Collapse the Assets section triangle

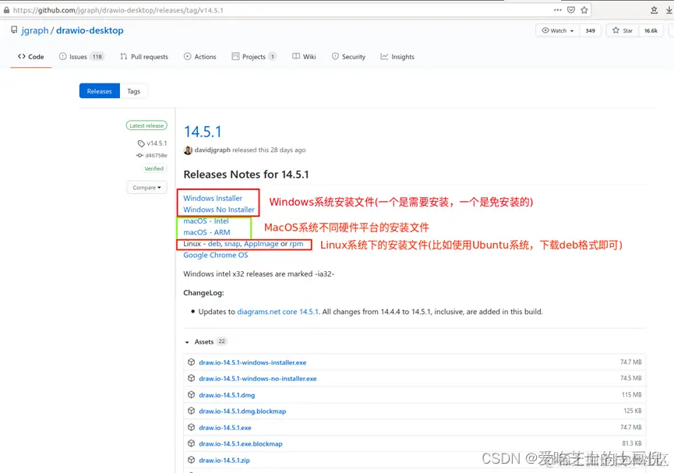pyautogui.click(x=187, y=342)
